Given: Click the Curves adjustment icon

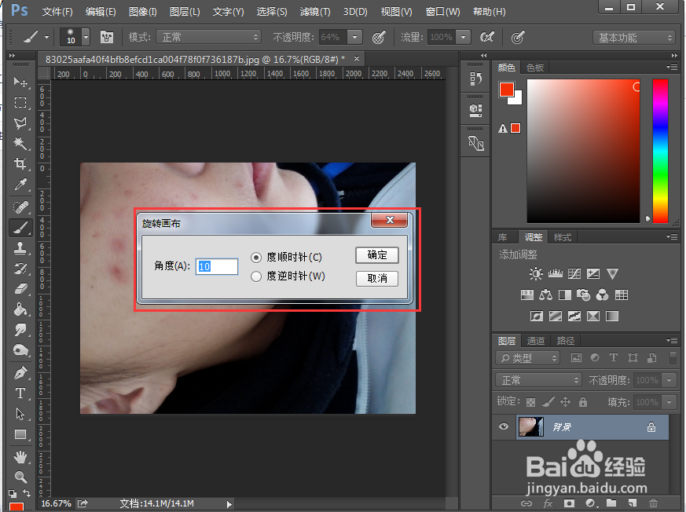Looking at the screenshot, I should click(x=574, y=274).
